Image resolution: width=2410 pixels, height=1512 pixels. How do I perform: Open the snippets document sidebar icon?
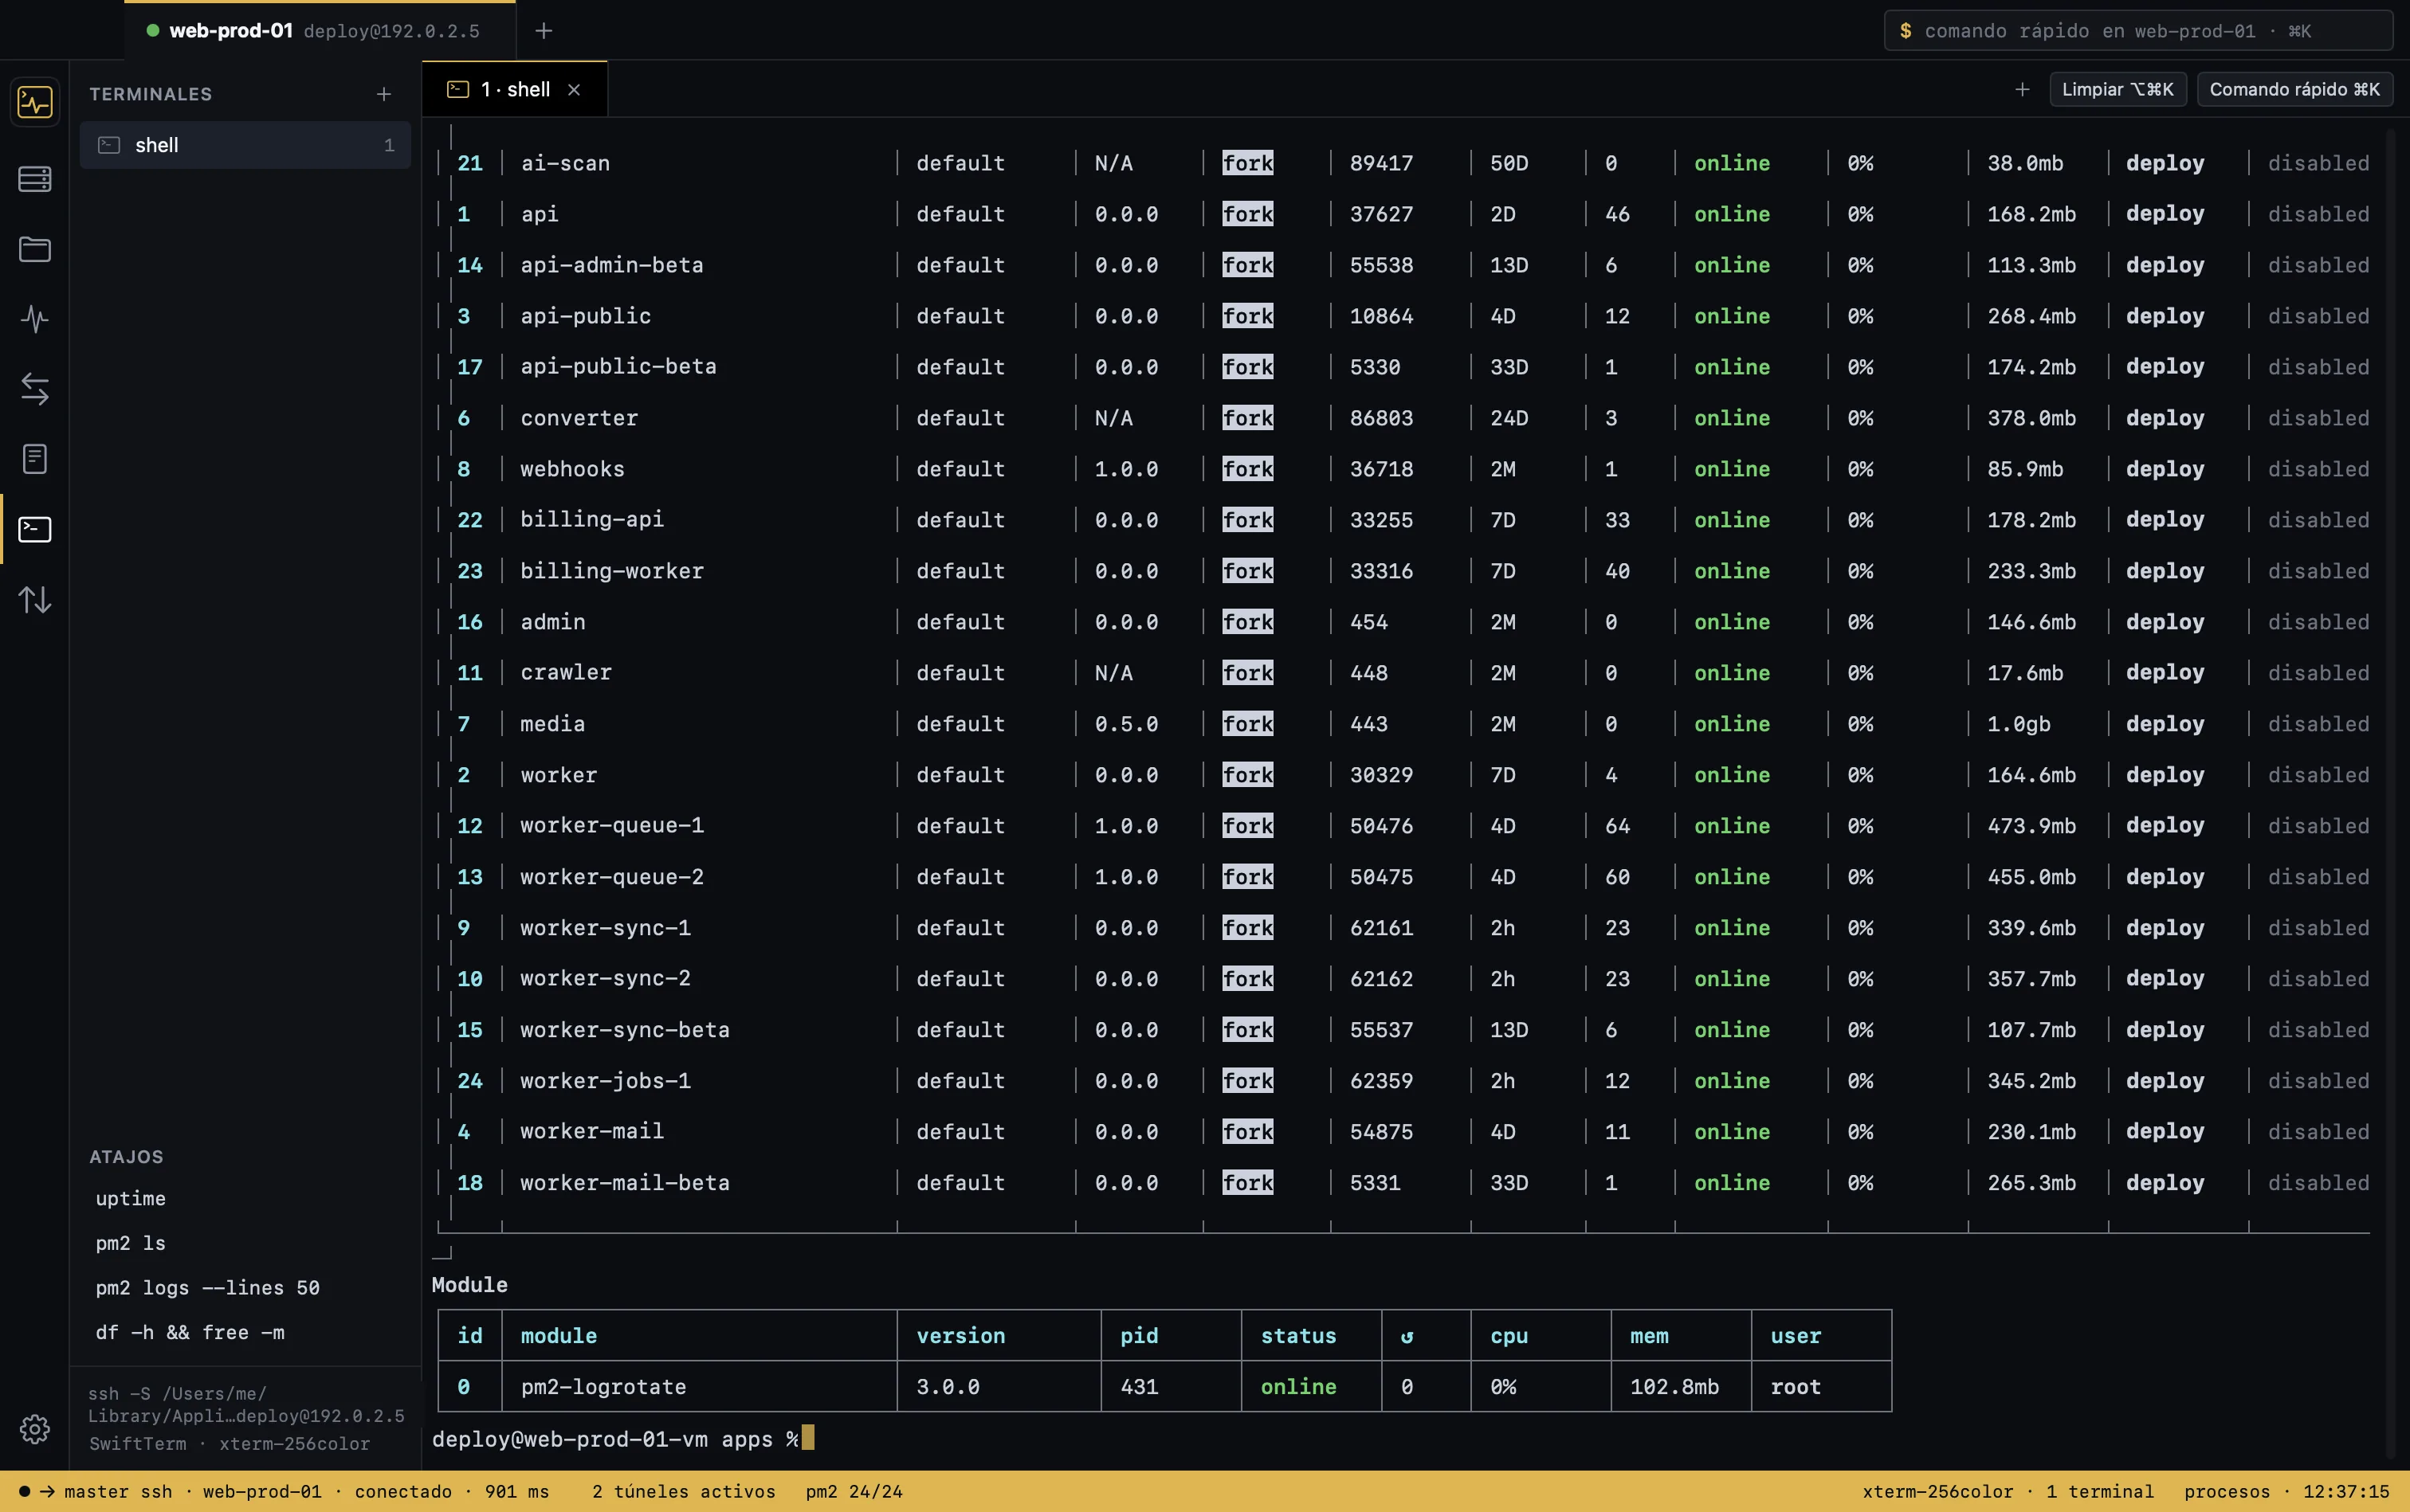[35, 459]
